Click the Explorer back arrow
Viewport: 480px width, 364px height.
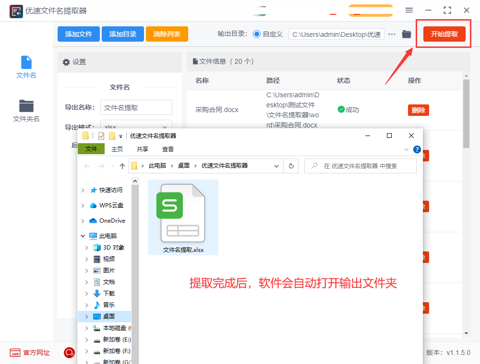pyautogui.click(x=87, y=166)
